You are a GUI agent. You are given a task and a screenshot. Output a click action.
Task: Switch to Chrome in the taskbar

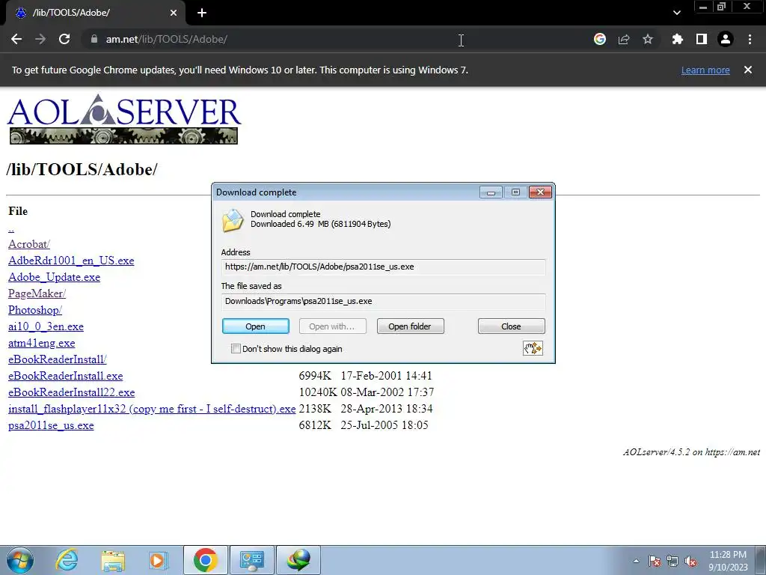coord(205,560)
